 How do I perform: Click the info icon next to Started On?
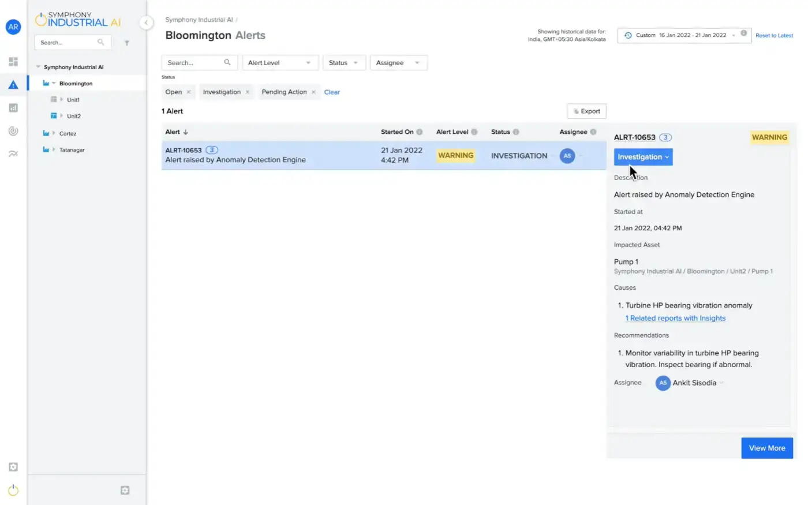click(420, 132)
